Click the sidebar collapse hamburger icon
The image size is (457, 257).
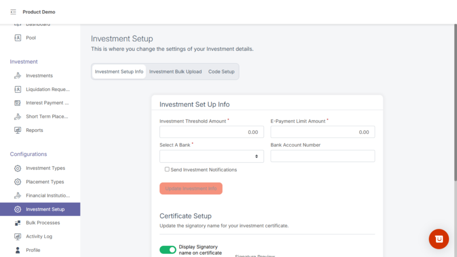pos(13,12)
